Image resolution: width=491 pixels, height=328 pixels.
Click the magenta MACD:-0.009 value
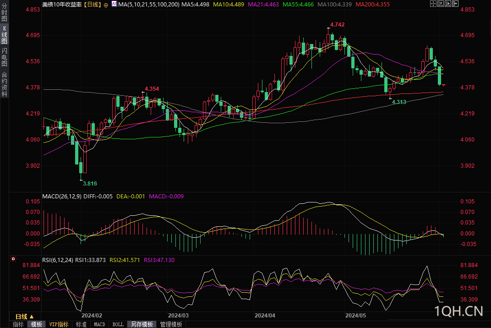(x=166, y=197)
